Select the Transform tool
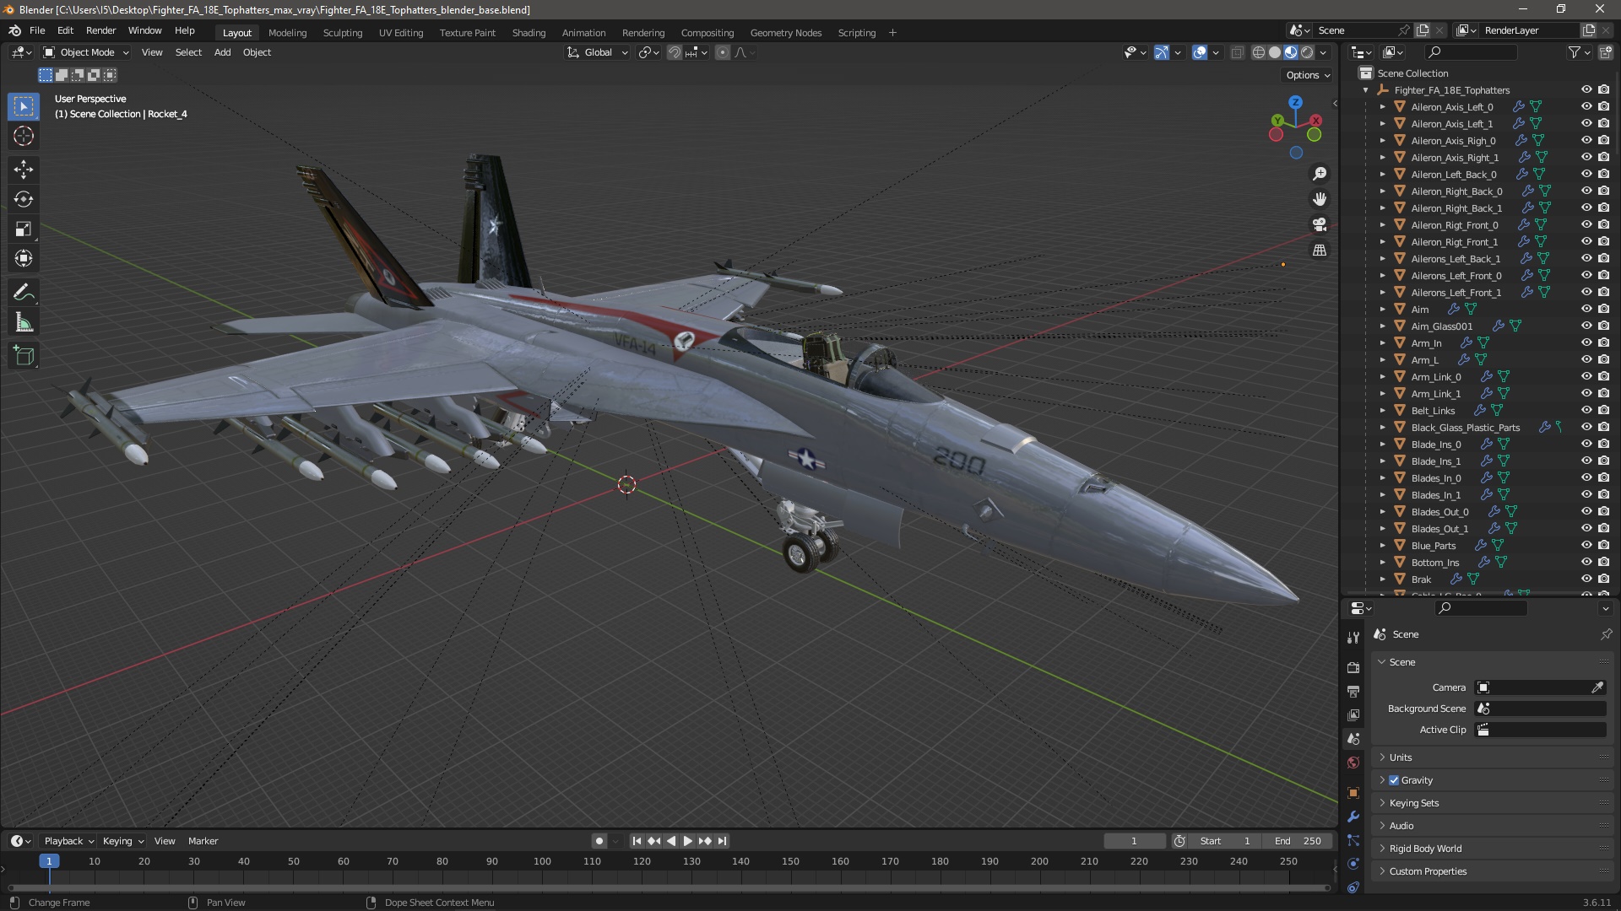Screen dimensions: 1621x911 (x=24, y=258)
